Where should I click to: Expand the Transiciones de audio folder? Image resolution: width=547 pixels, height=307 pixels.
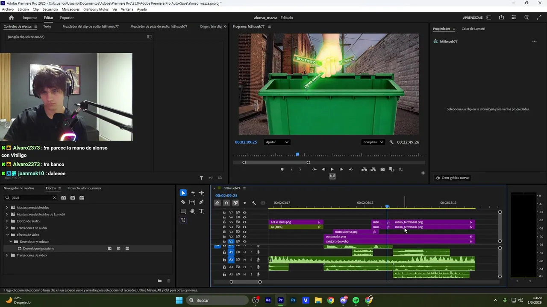click(x=7, y=228)
